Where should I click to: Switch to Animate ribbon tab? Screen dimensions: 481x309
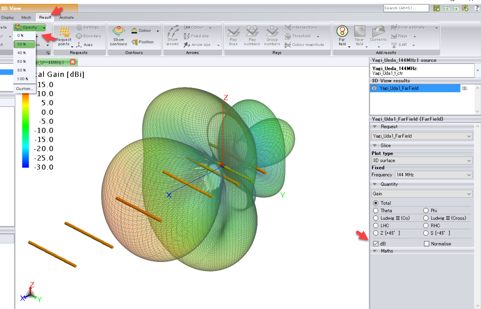66,17
